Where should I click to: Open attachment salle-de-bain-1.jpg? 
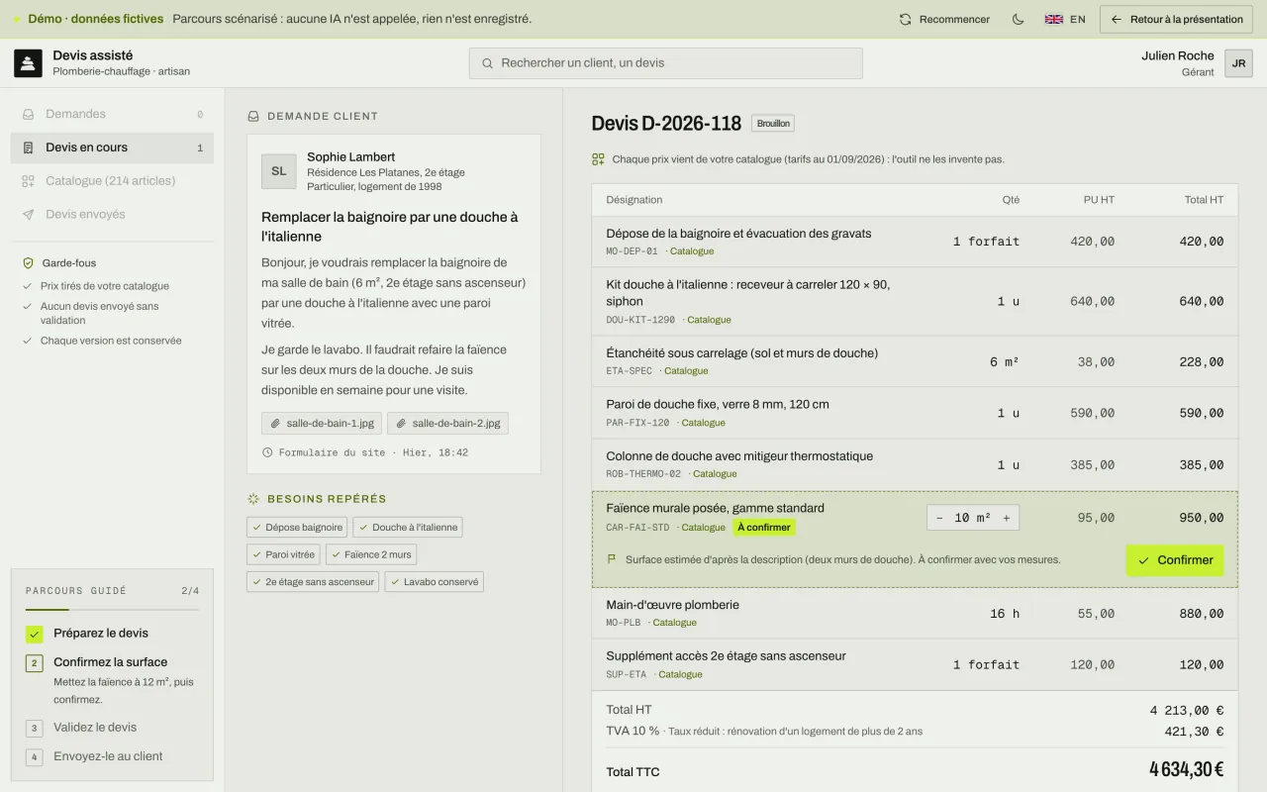[322, 423]
